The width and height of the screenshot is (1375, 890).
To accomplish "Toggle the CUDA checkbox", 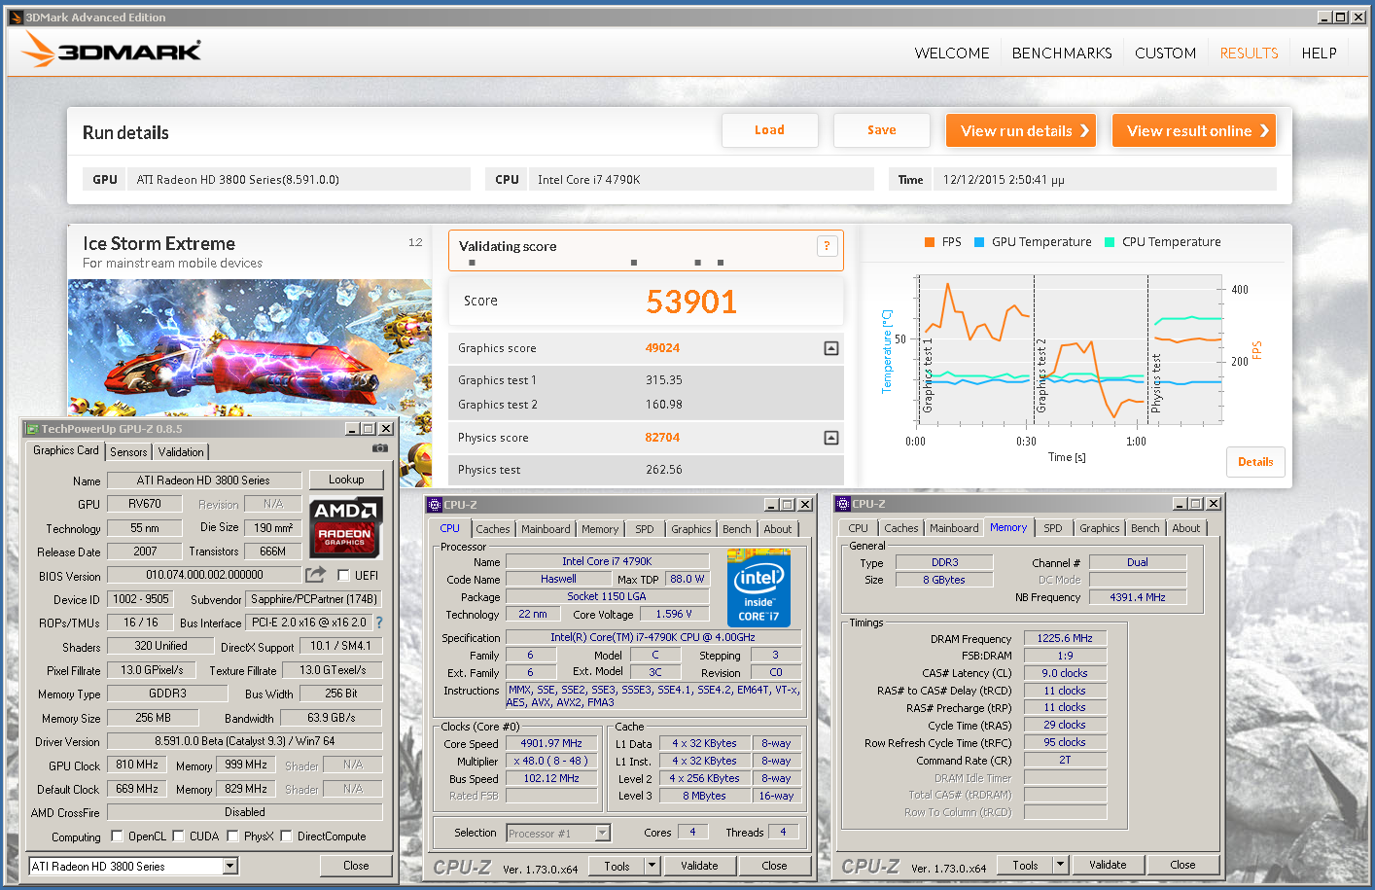I will (178, 836).
